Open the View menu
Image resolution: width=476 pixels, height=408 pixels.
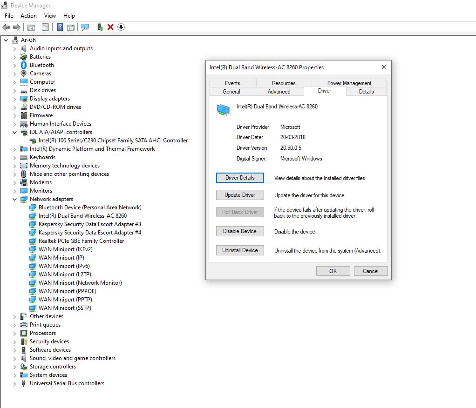pyautogui.click(x=50, y=16)
